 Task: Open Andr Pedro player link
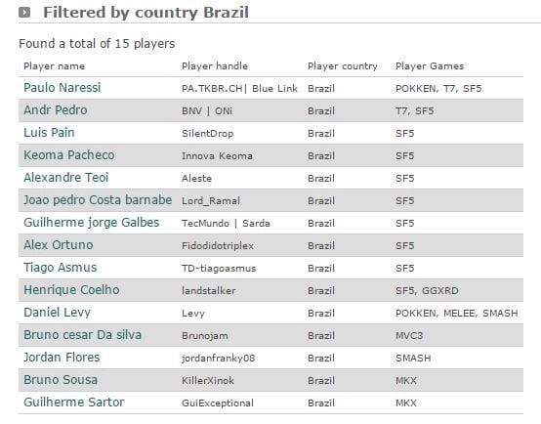tap(56, 110)
